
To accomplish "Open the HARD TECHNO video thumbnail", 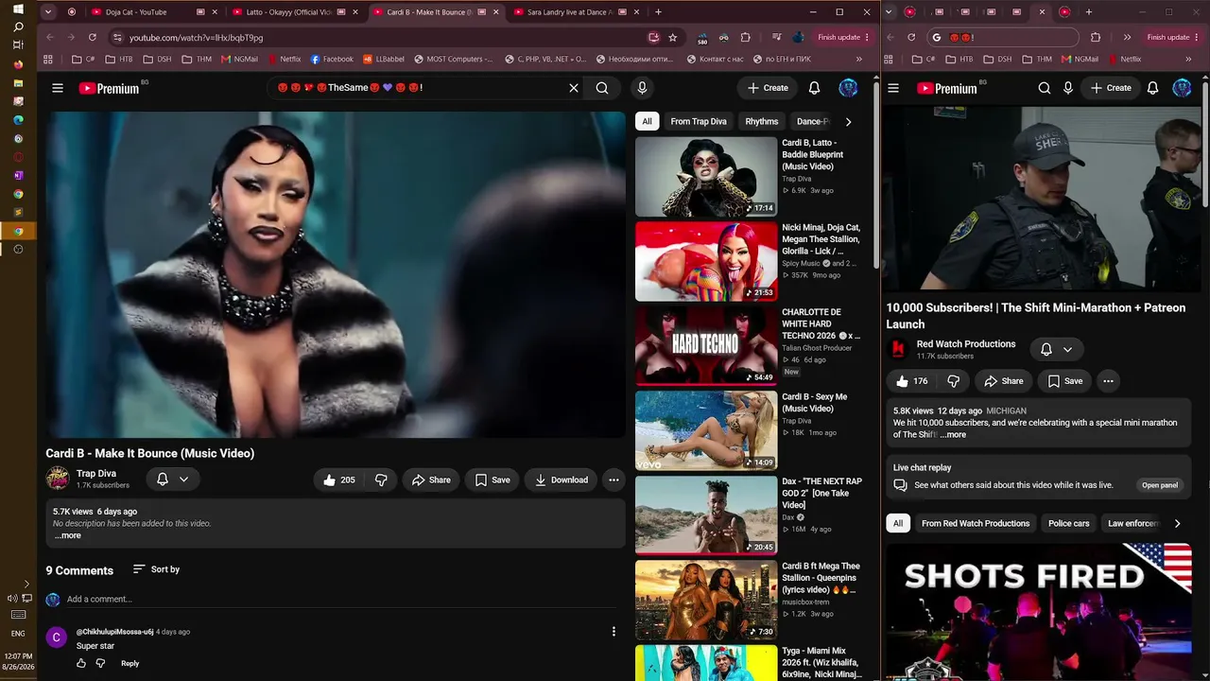I will pyautogui.click(x=706, y=346).
